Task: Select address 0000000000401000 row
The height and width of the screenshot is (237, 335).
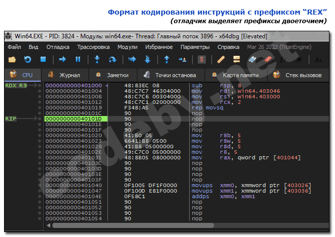Action: pyautogui.click(x=74, y=85)
